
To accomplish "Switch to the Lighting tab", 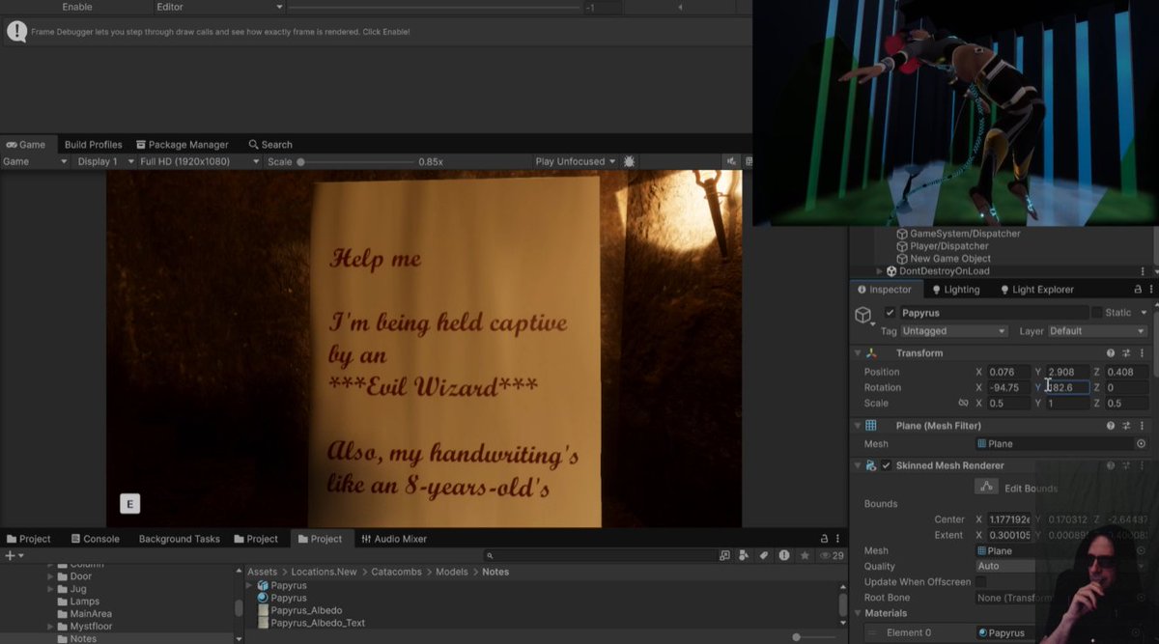I will (954, 290).
